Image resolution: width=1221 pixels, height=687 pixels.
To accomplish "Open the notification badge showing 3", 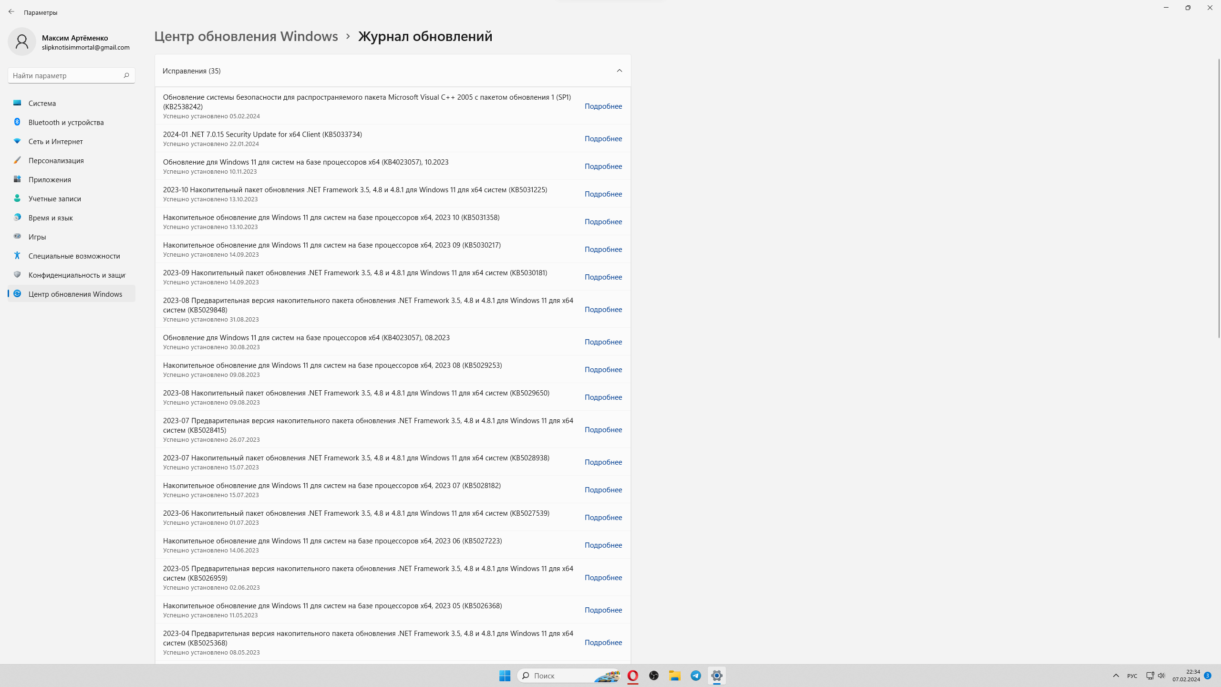I will click(1208, 676).
